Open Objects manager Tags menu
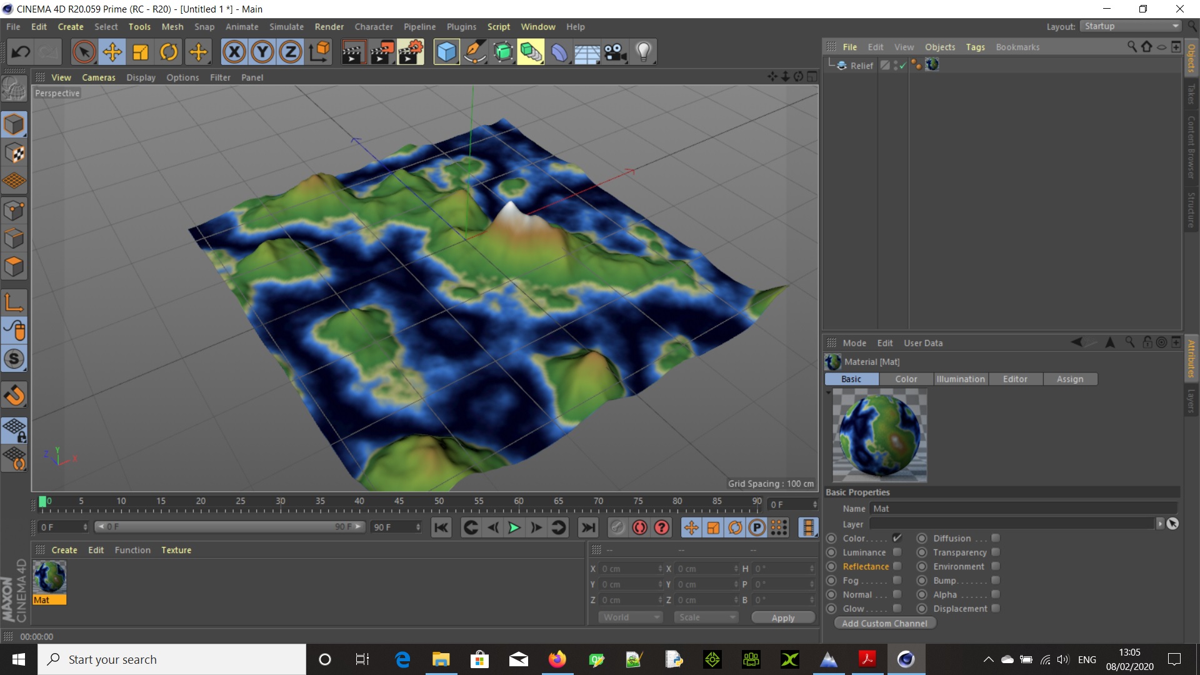 pyautogui.click(x=975, y=47)
